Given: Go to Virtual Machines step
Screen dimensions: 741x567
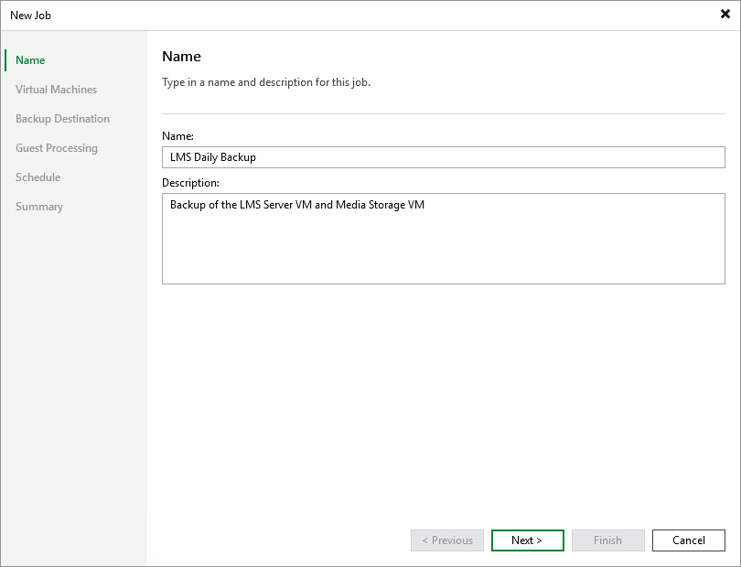Looking at the screenshot, I should [x=56, y=90].
